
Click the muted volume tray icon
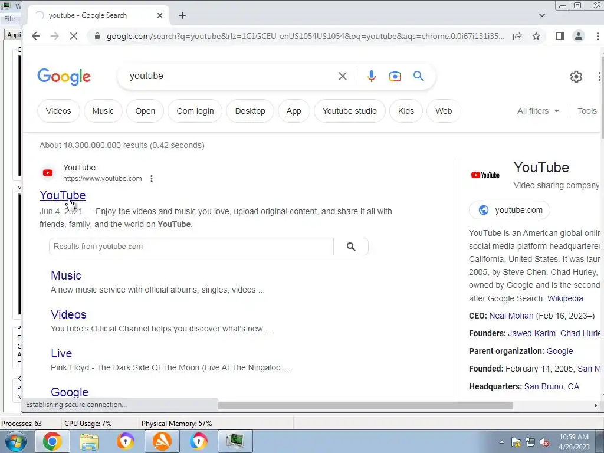tap(544, 442)
